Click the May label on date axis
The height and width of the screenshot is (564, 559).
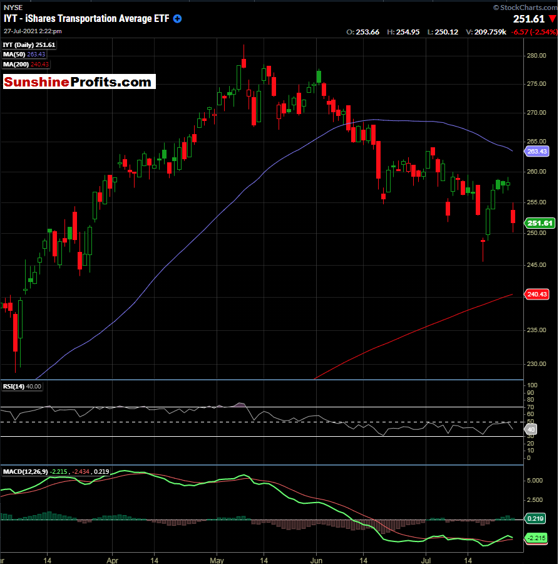click(217, 560)
